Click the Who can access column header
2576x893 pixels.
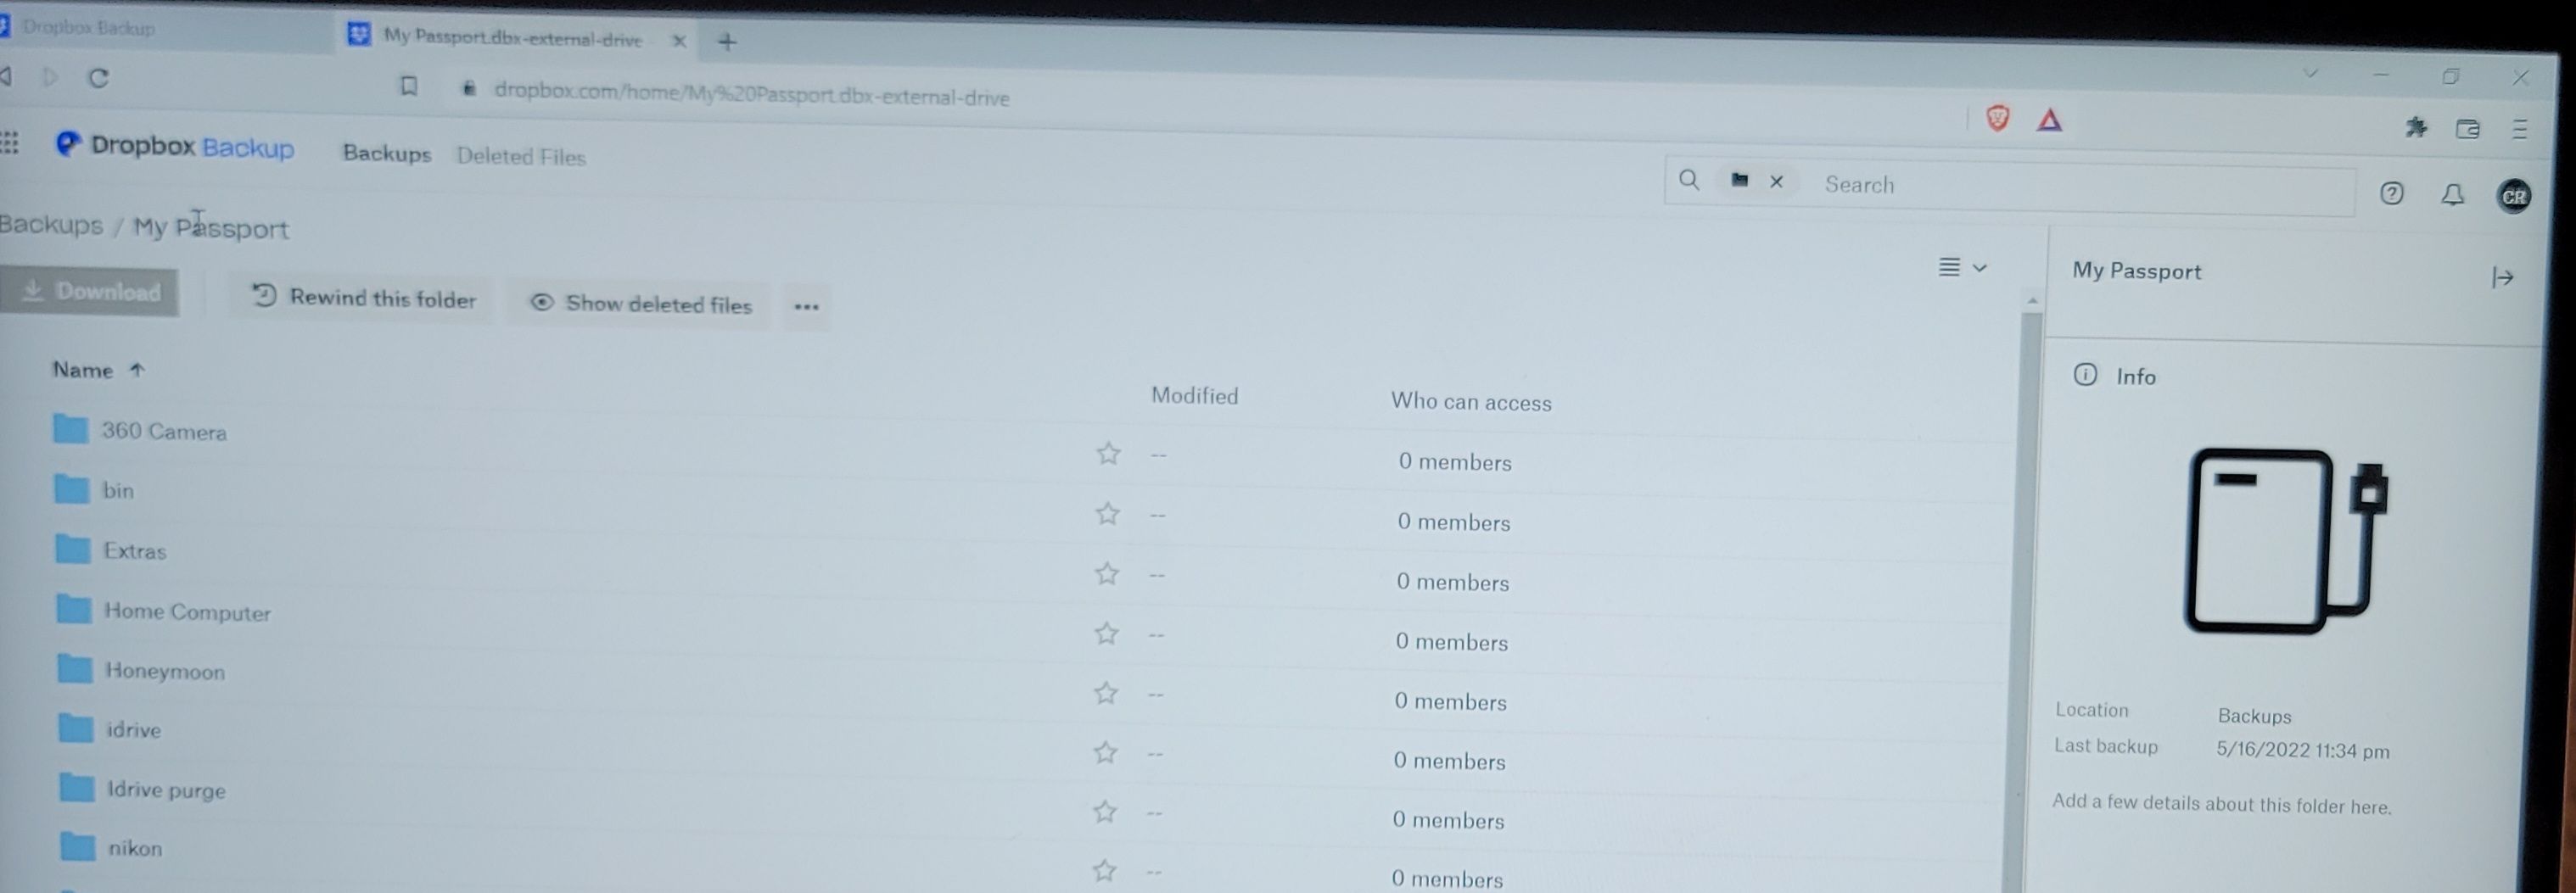[1471, 402]
